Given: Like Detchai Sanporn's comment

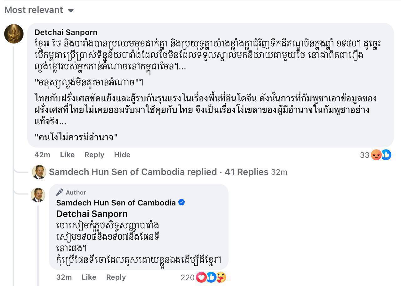Looking at the screenshot, I should click(67, 155).
